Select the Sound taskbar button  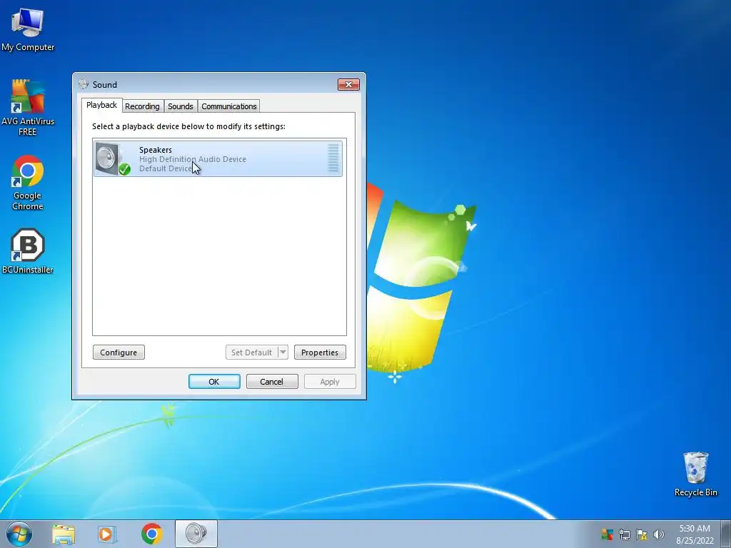pyautogui.click(x=196, y=534)
